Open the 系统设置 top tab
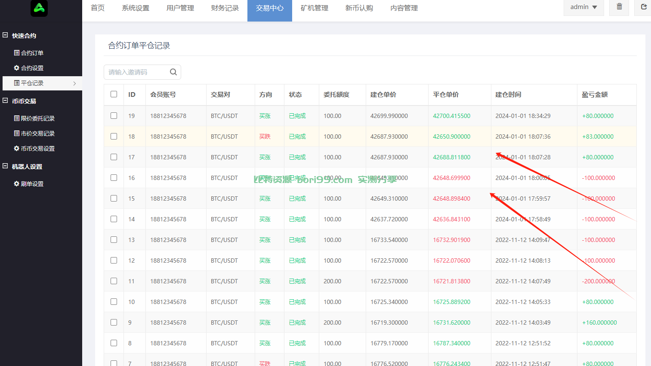This screenshot has width=651, height=366. [x=136, y=8]
